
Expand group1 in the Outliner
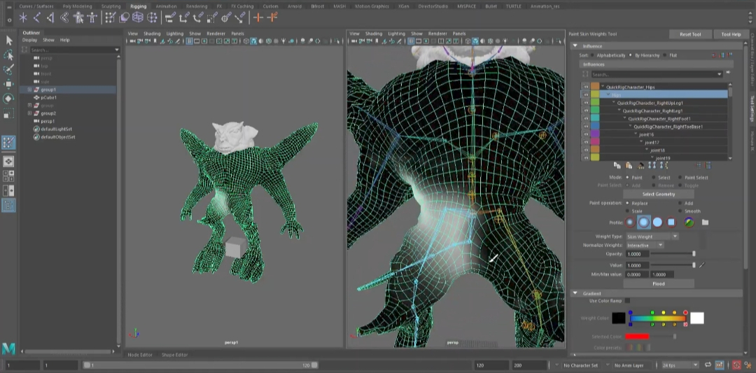click(29, 90)
